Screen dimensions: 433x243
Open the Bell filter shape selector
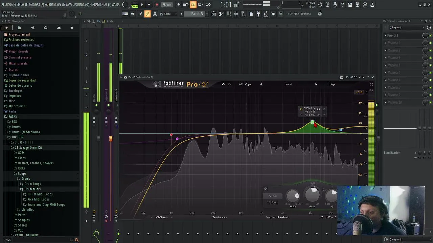point(273,196)
